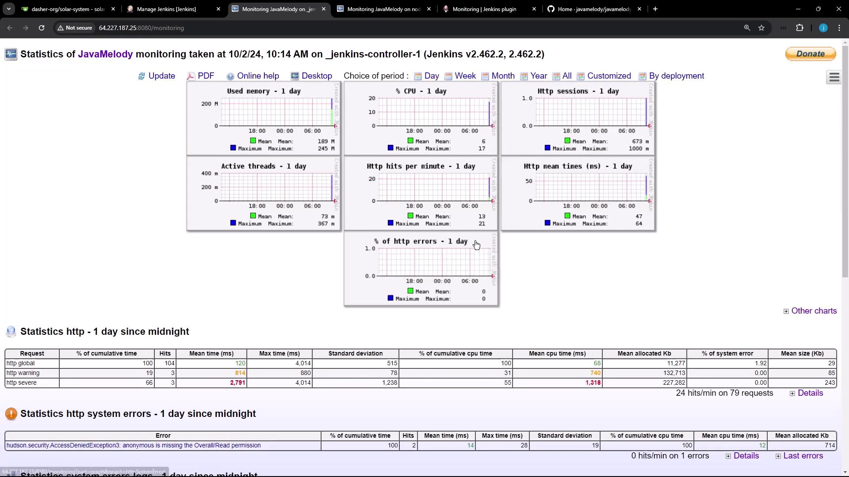The image size is (849, 477).
Task: Select the Month period link
Action: (x=503, y=76)
